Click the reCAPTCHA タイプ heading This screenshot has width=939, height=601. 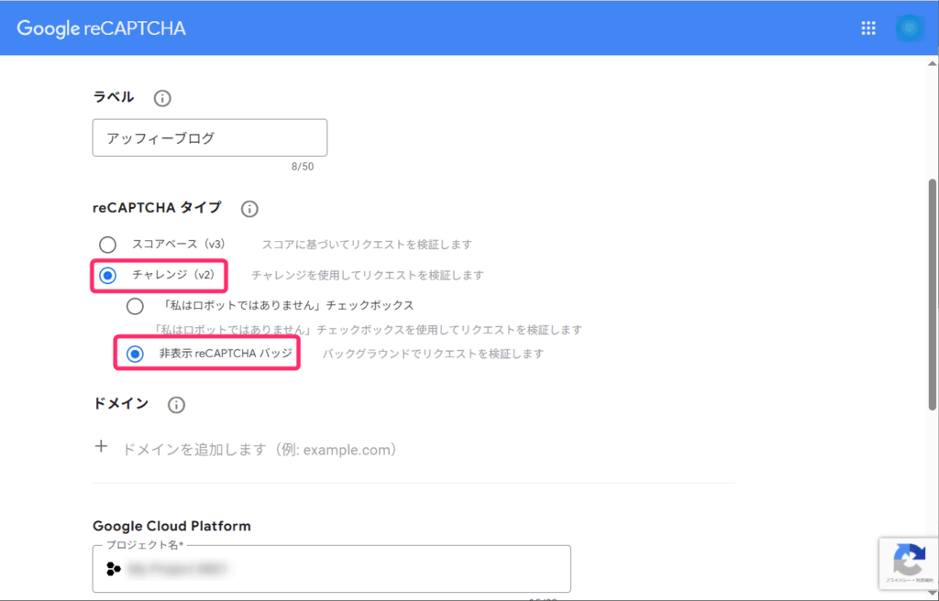(157, 208)
